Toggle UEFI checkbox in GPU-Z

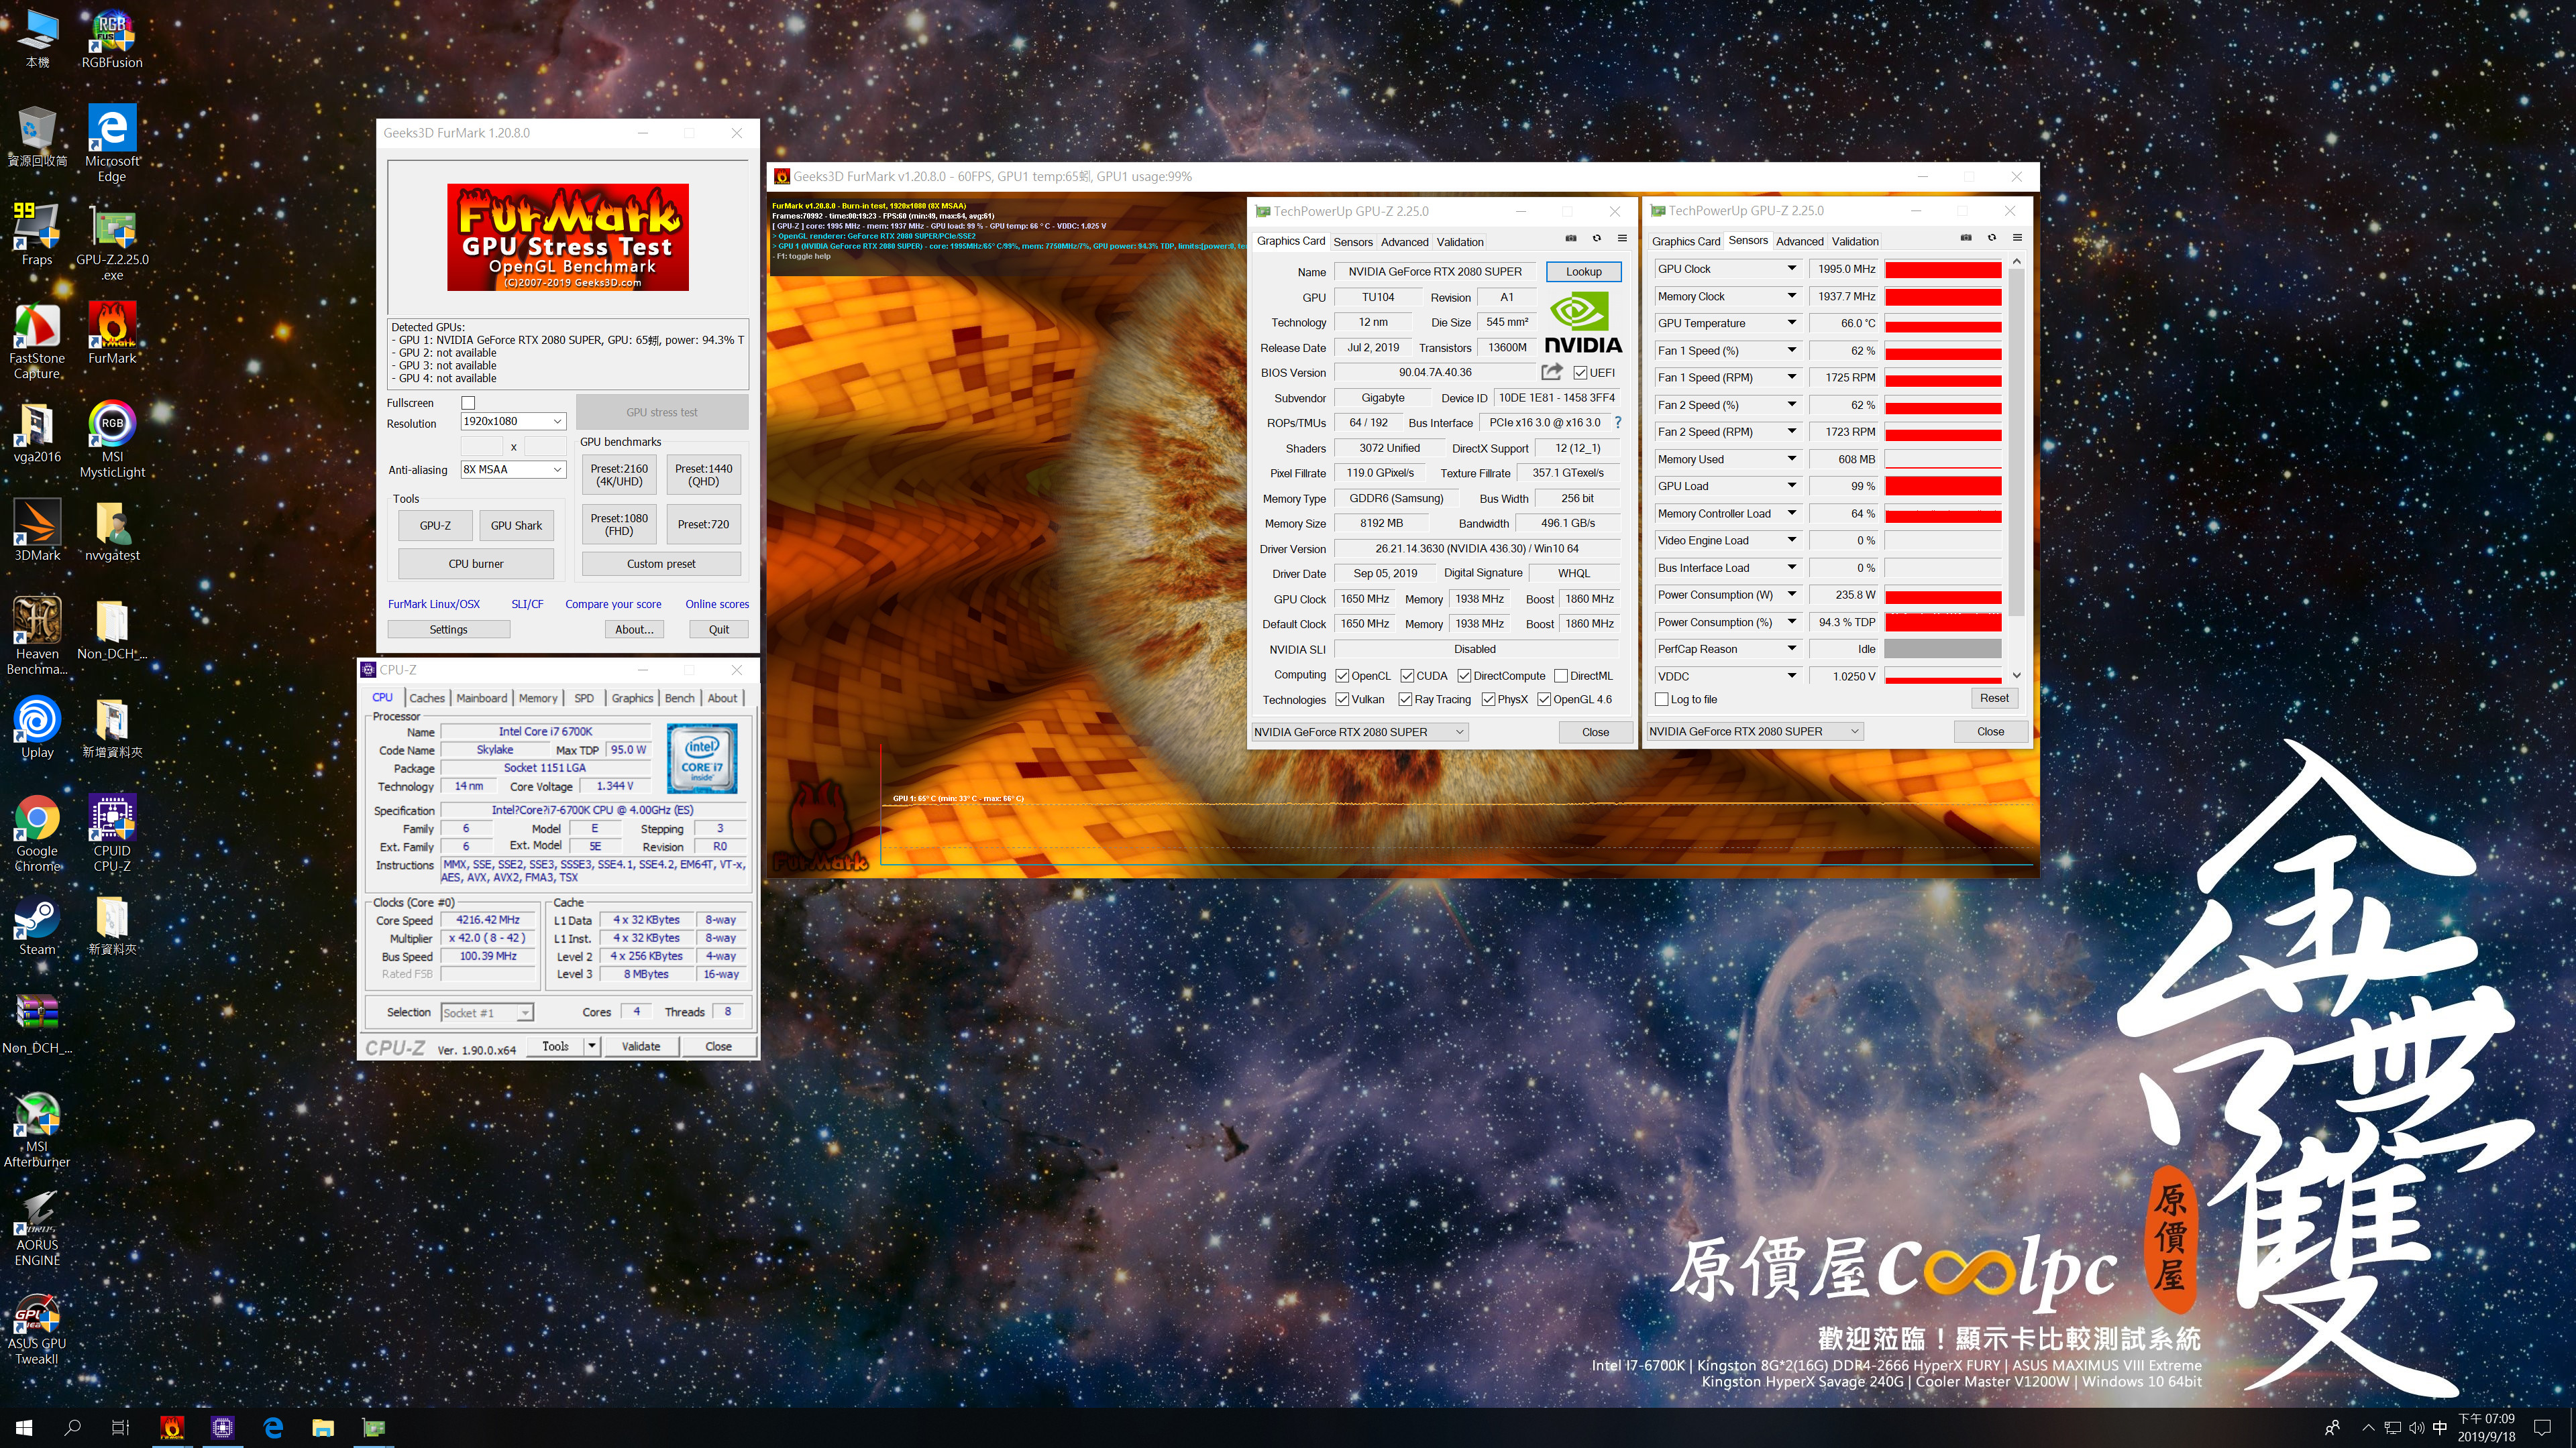point(1580,373)
